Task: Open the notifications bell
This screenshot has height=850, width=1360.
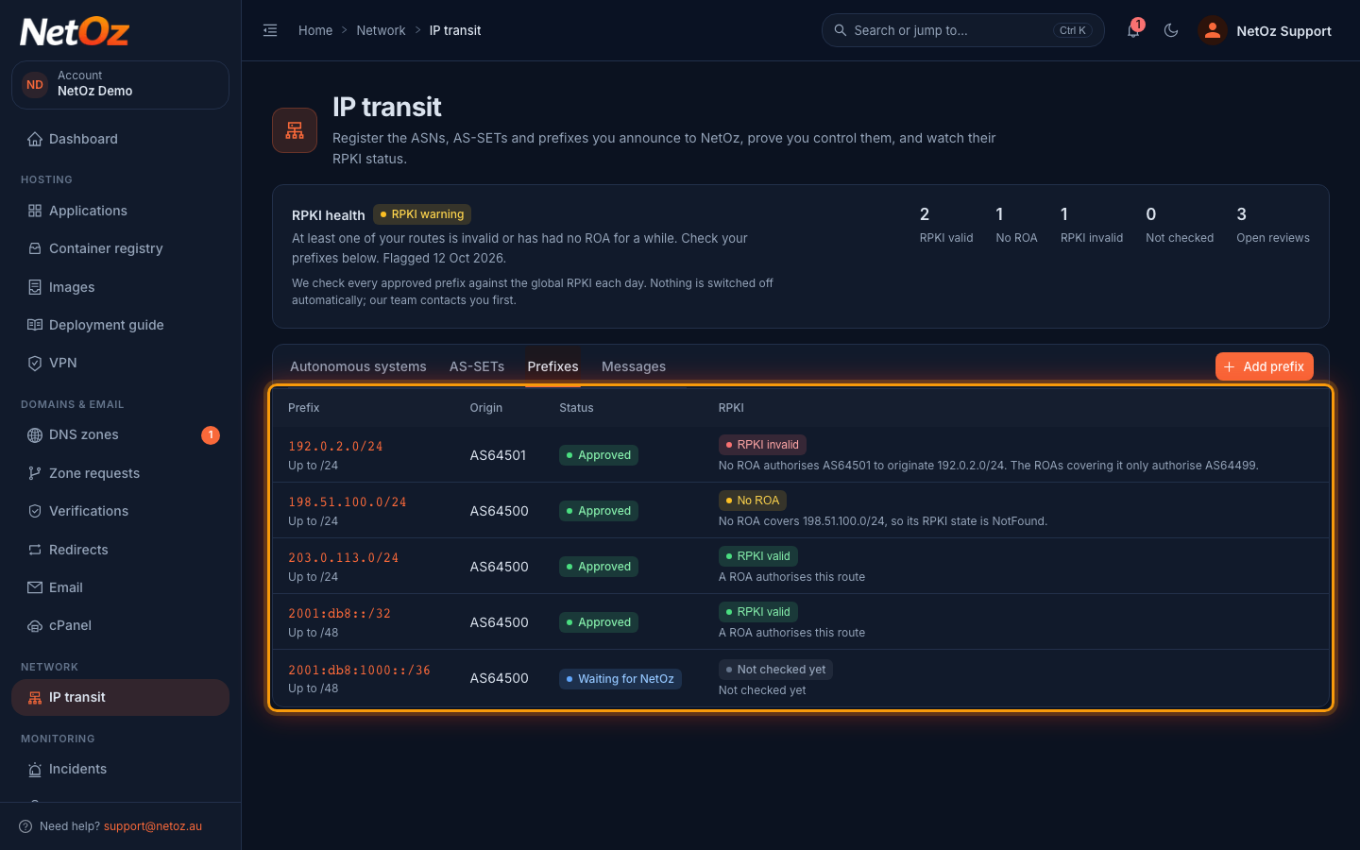Action: tap(1133, 30)
